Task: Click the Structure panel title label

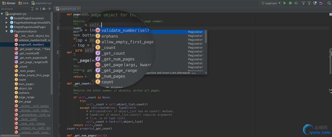Action: click(x=7, y=9)
